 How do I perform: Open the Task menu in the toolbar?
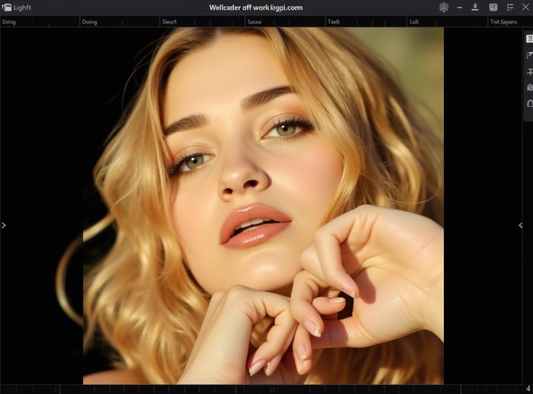click(x=333, y=21)
